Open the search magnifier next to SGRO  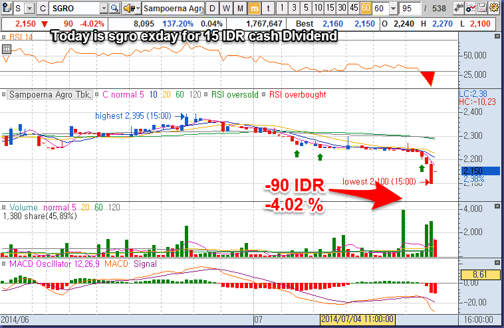point(114,9)
